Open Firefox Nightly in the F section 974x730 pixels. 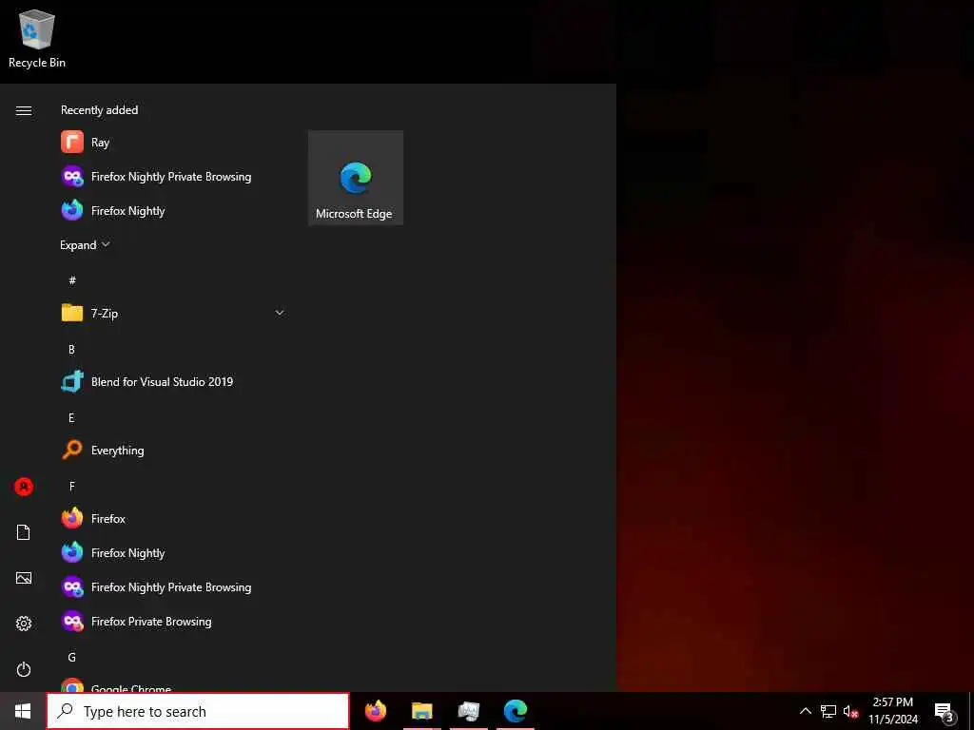pyautogui.click(x=173, y=552)
